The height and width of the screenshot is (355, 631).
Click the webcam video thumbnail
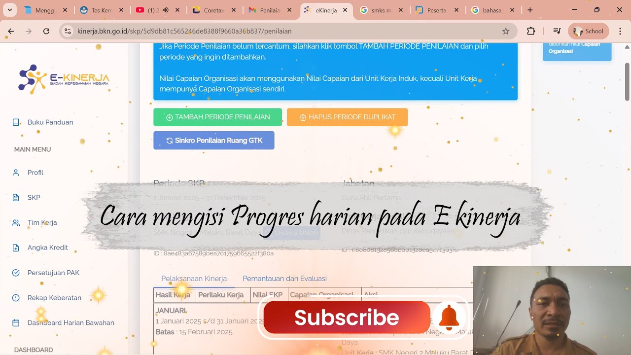click(552, 311)
